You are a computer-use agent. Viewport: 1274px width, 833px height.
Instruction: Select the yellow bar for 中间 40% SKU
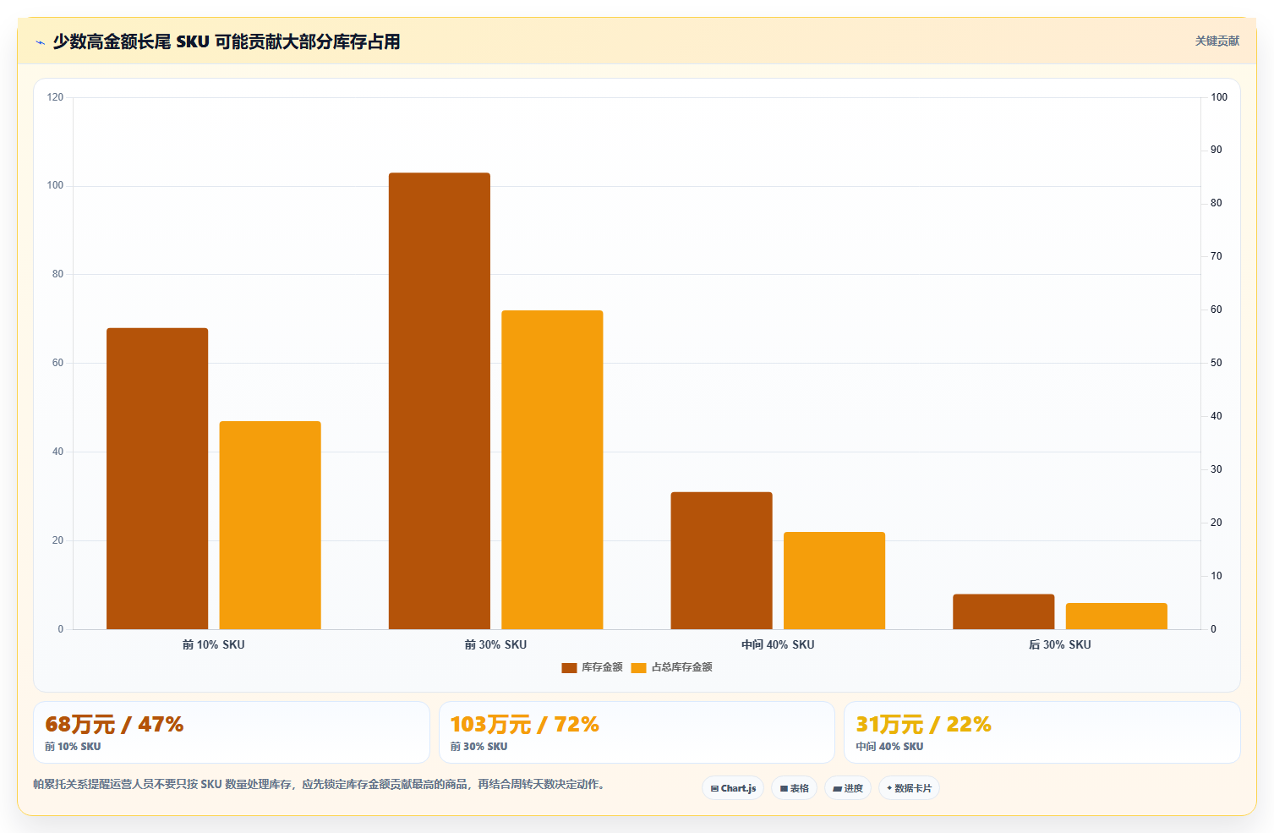pos(834,580)
